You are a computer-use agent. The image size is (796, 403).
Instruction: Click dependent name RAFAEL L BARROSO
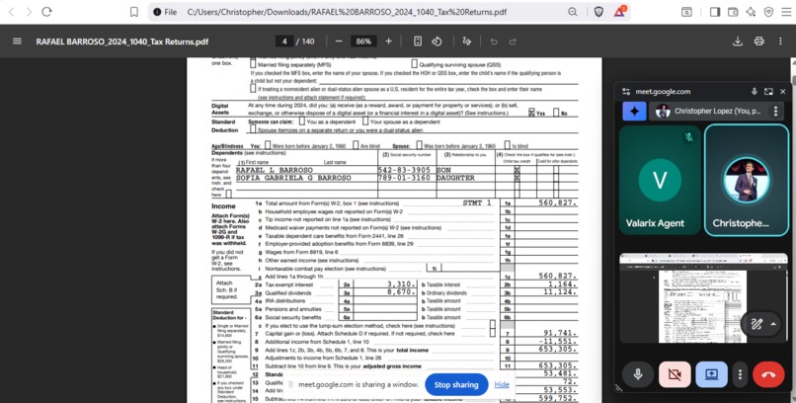tap(275, 170)
